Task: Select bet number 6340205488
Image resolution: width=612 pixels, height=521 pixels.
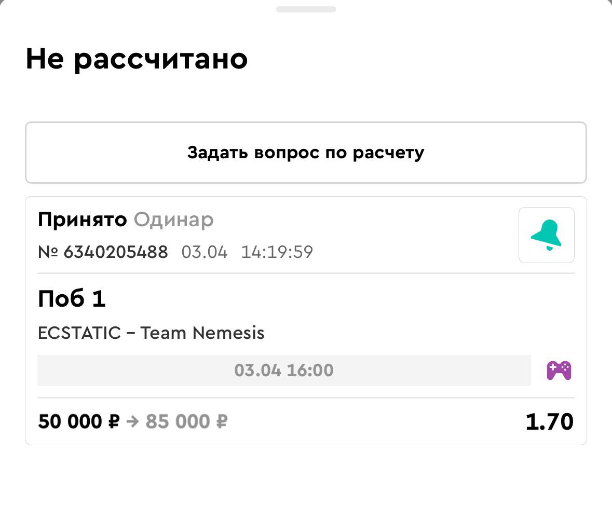Action: click(115, 252)
